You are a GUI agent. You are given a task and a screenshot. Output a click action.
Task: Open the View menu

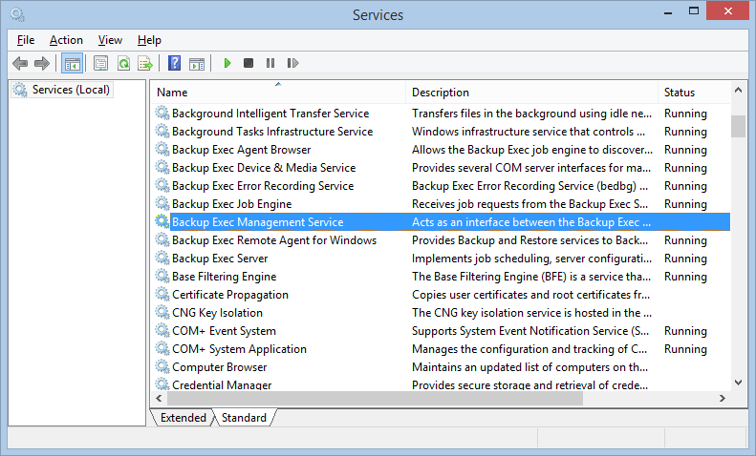[x=110, y=40]
